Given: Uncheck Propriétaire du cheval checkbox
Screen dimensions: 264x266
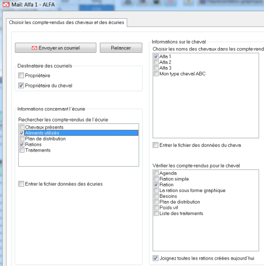Looking at the screenshot, I should click(21, 85).
